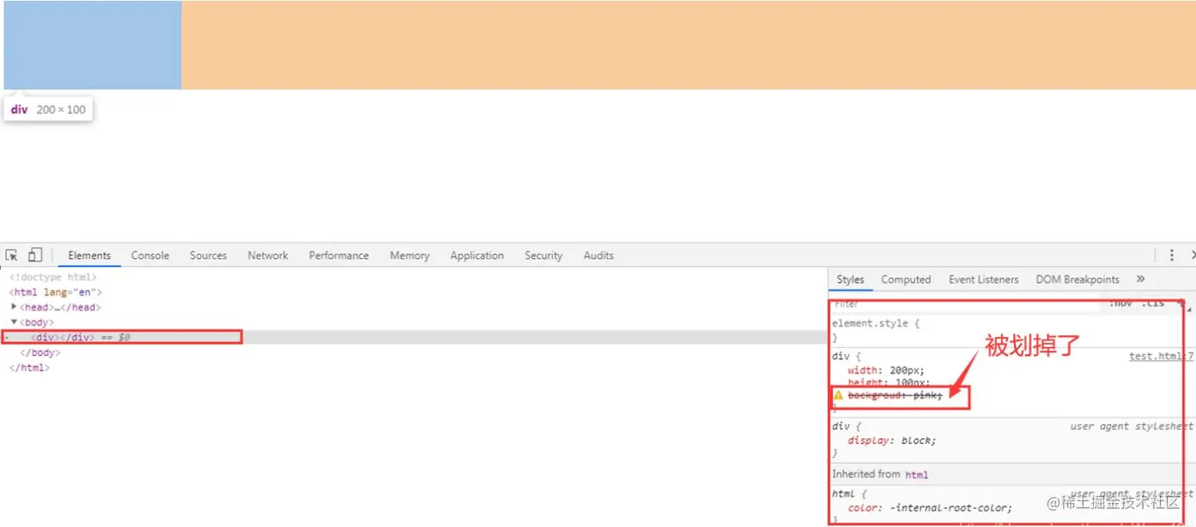Open the DevTools three-dot menu
Screen dimensions: 1196x527
[1172, 255]
